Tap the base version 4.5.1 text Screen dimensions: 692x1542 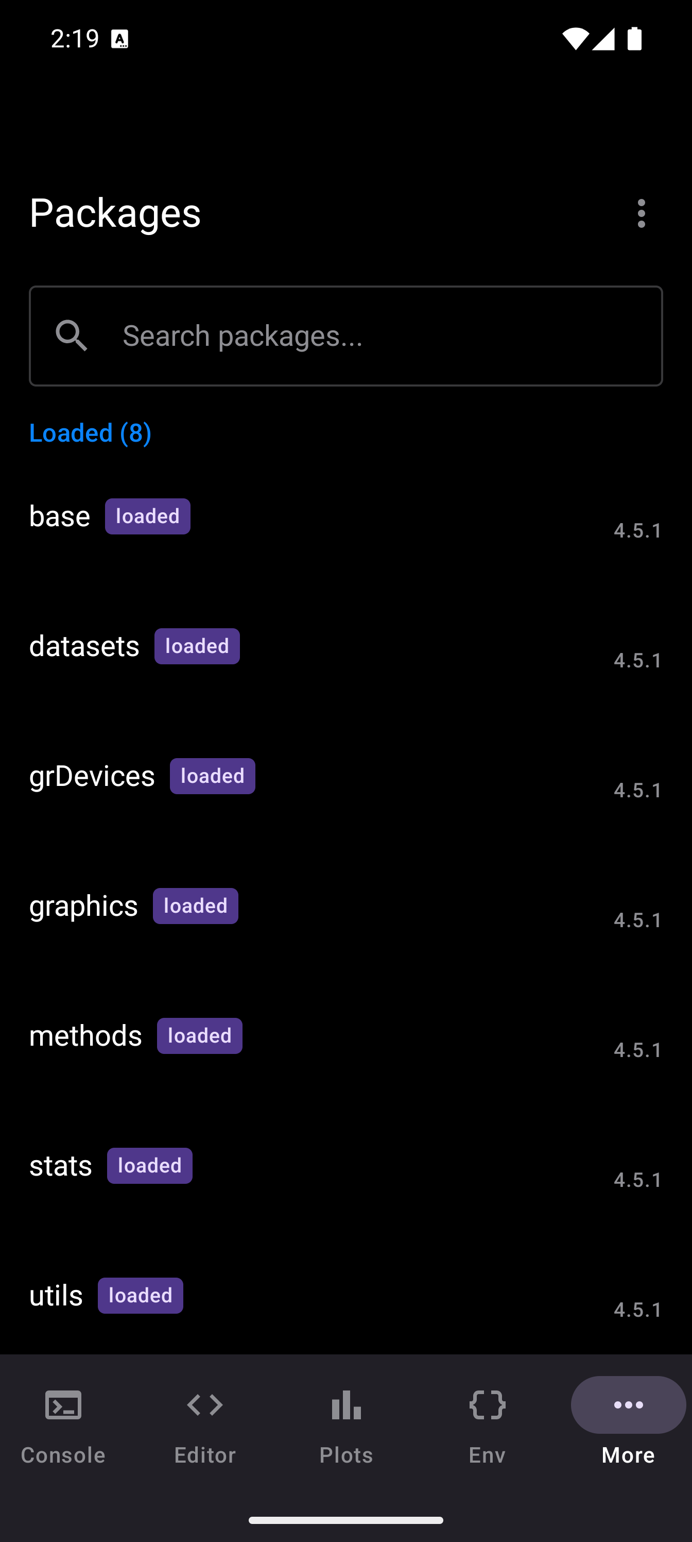point(637,530)
